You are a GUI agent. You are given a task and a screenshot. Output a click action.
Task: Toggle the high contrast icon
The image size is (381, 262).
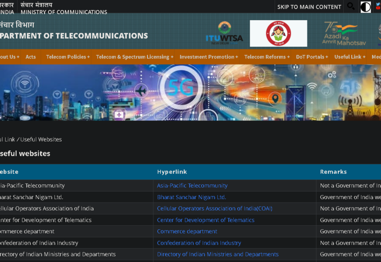point(365,7)
